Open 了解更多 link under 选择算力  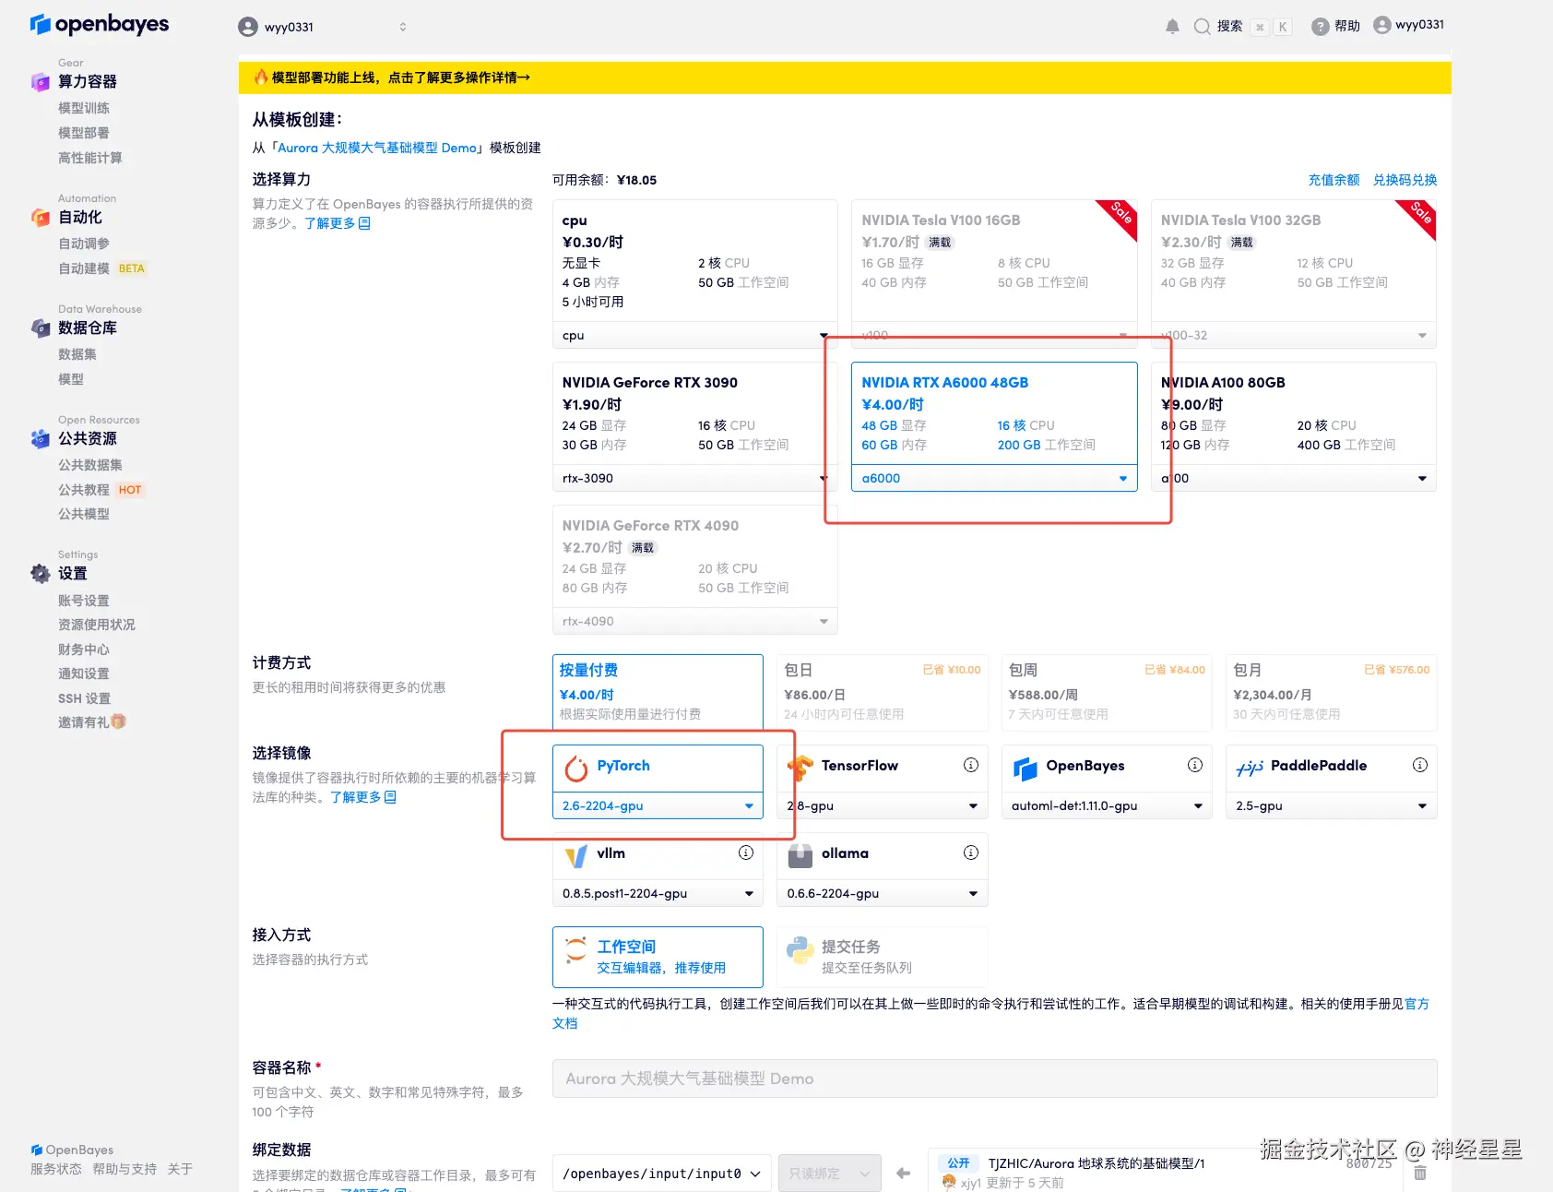[x=338, y=223]
